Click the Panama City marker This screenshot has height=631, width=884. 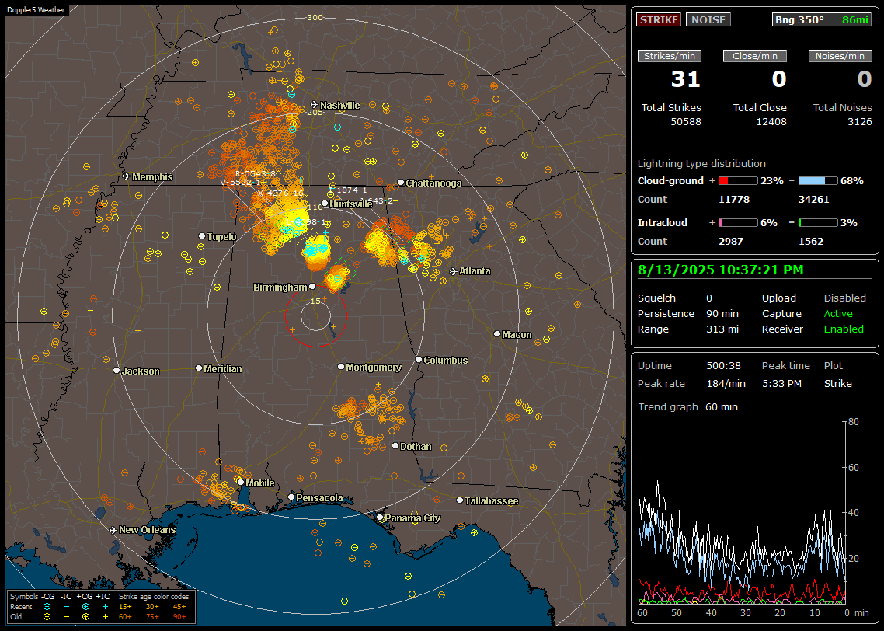pyautogui.click(x=380, y=517)
